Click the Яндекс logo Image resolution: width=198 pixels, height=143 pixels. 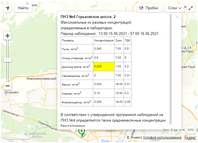point(190,138)
